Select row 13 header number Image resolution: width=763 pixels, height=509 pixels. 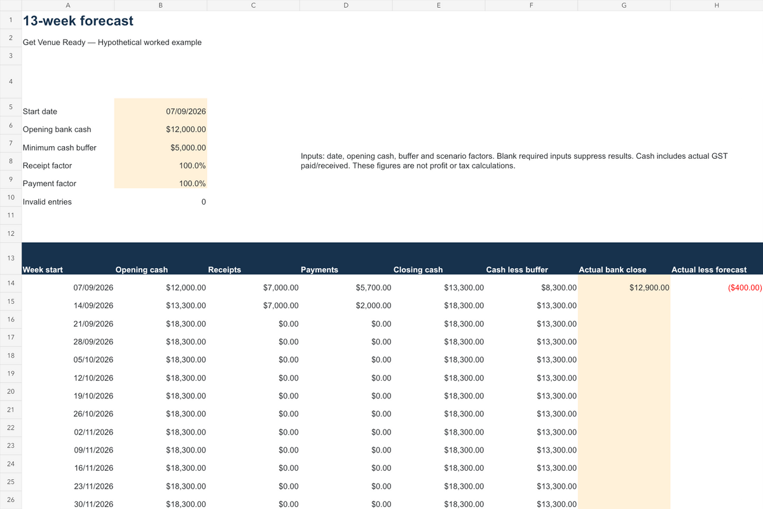(x=11, y=258)
